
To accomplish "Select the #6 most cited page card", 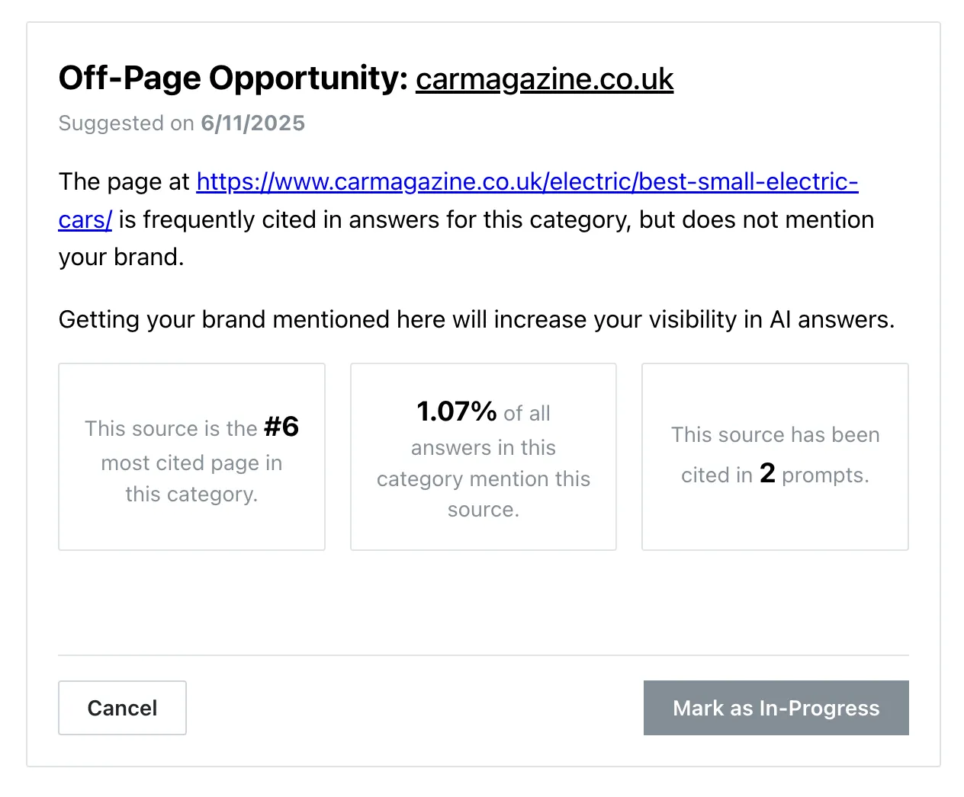I will click(x=192, y=456).
